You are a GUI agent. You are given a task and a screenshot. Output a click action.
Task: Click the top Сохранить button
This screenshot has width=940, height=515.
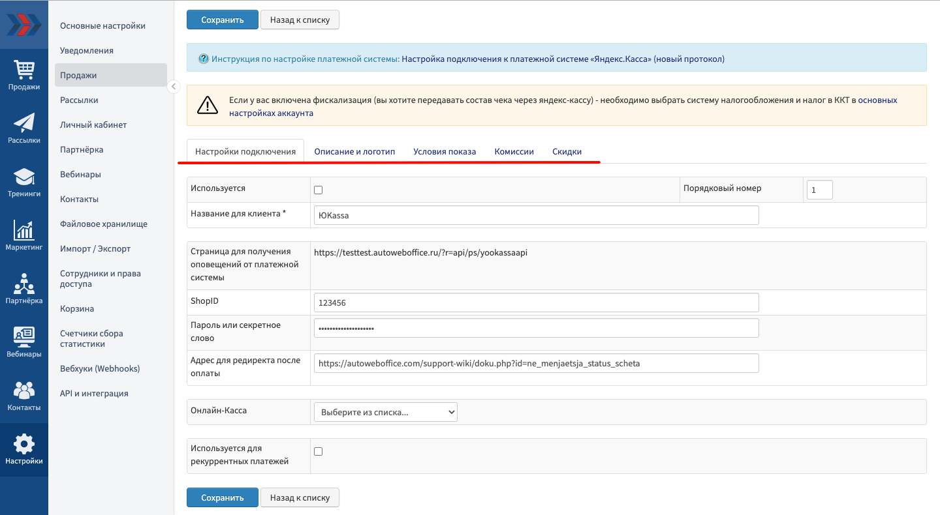222,20
